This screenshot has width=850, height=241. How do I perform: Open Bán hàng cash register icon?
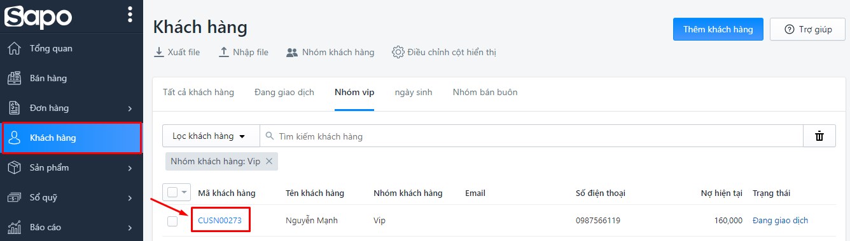15,78
